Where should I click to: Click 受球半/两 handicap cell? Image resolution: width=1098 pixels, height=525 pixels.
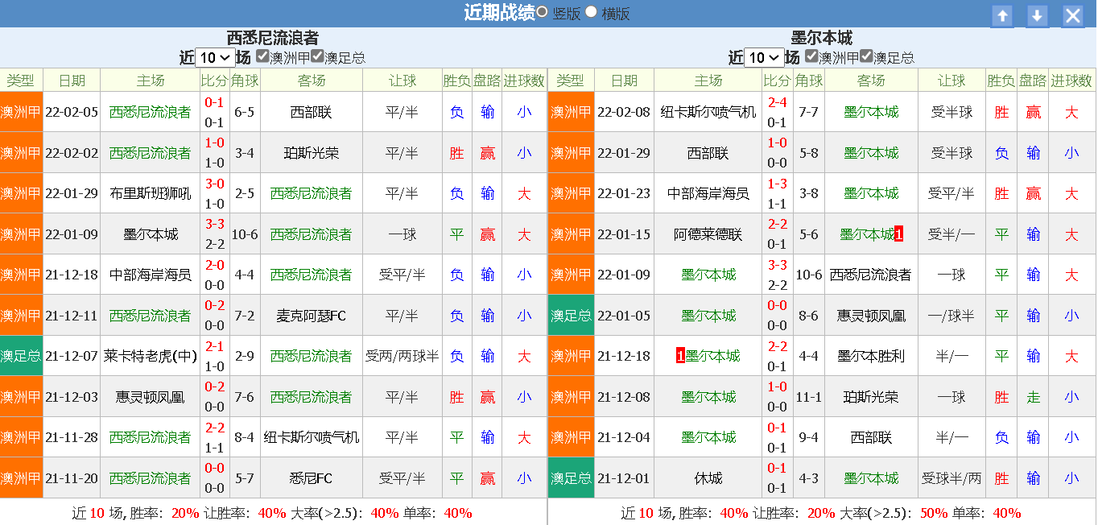tap(951, 478)
